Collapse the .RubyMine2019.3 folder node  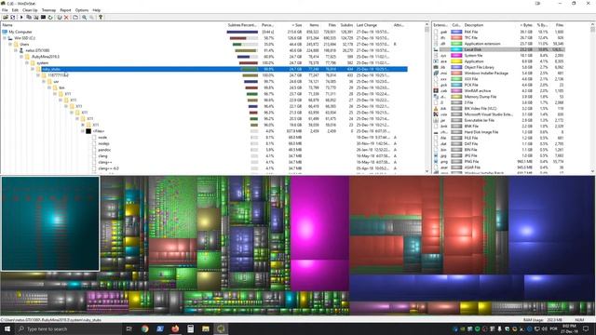click(x=21, y=57)
